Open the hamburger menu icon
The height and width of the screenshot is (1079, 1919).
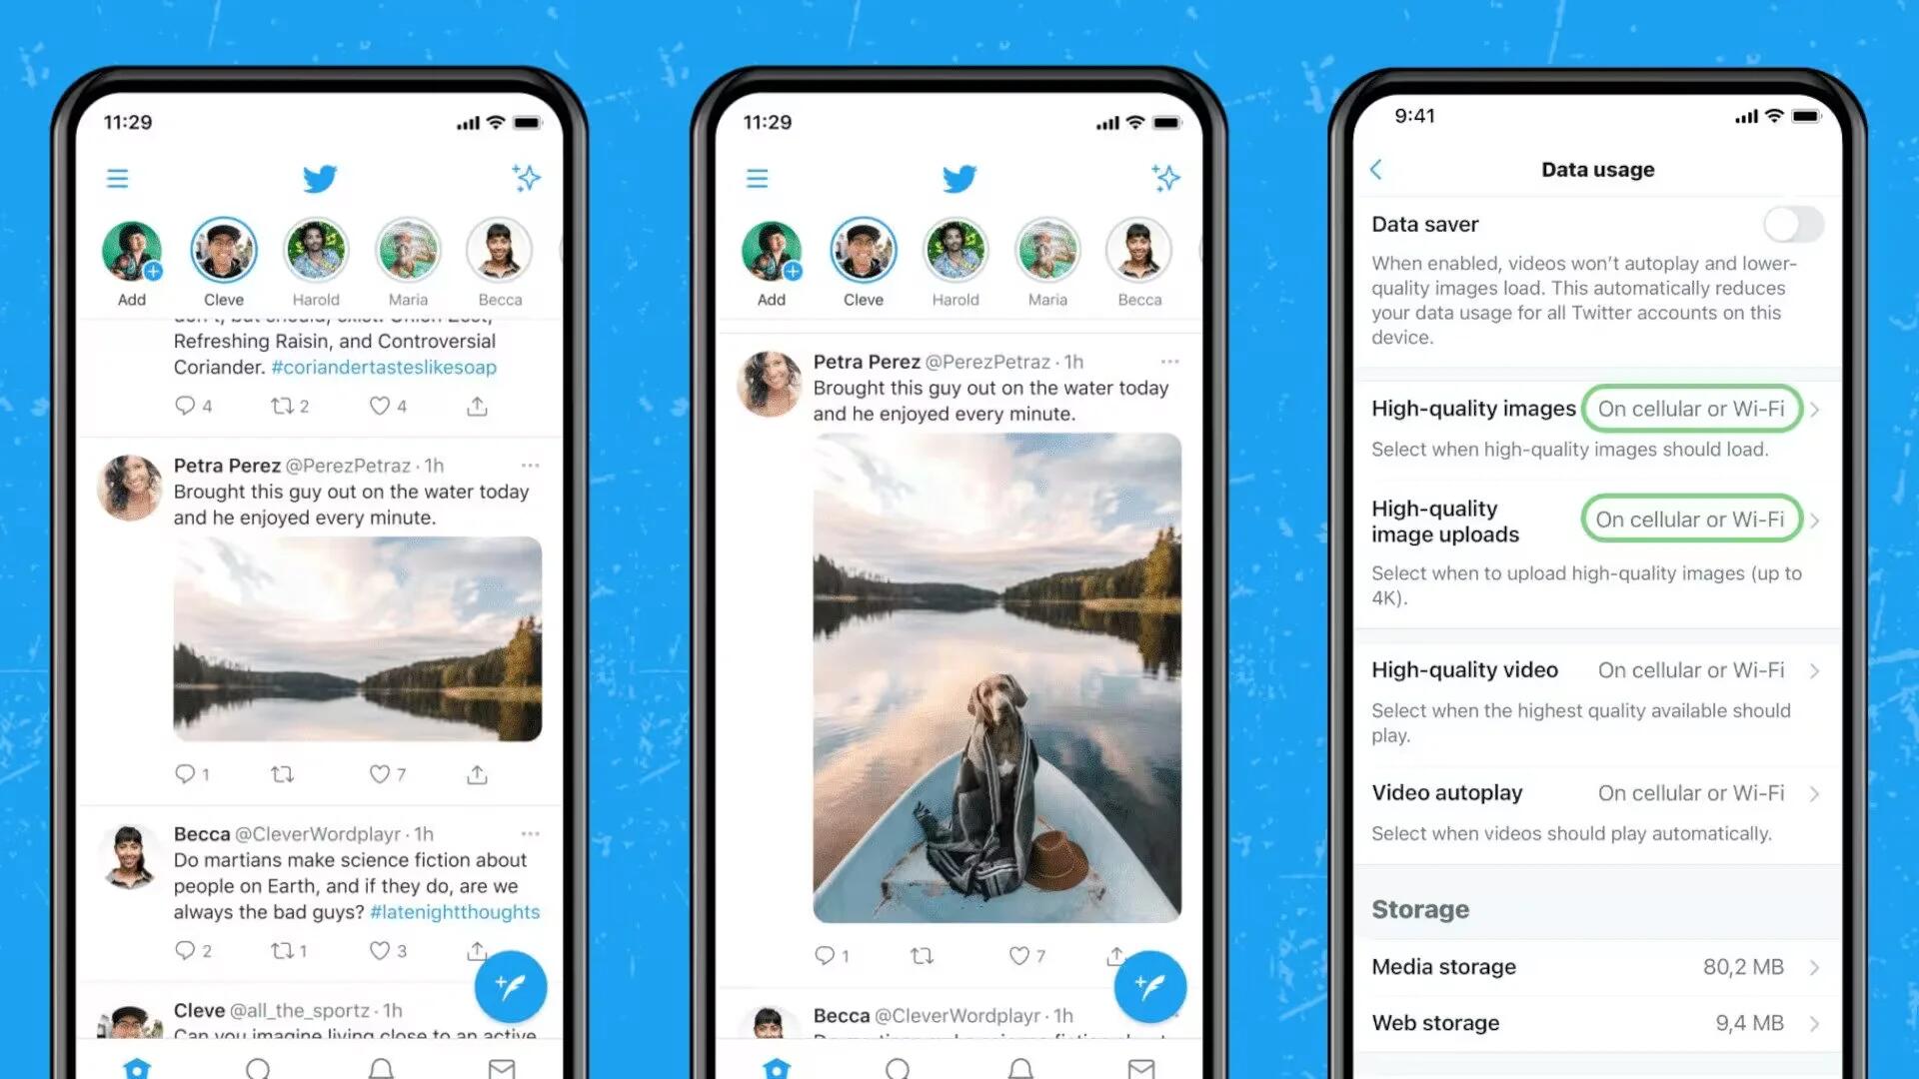117,178
